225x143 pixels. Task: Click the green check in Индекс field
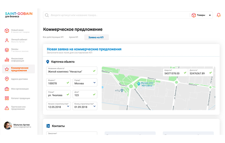point(68,83)
